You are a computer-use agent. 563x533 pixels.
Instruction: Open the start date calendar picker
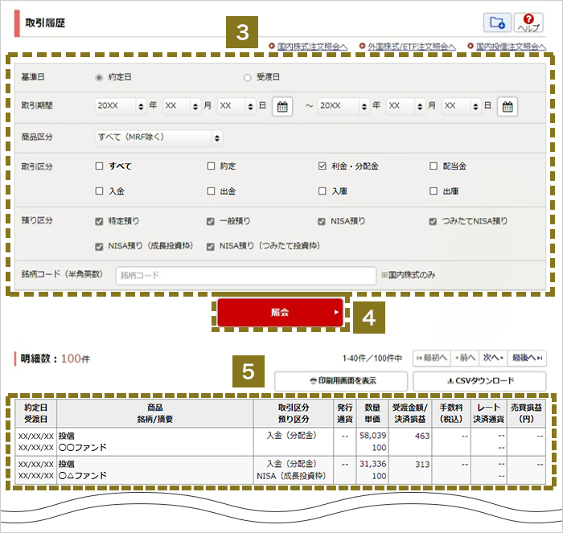point(282,106)
